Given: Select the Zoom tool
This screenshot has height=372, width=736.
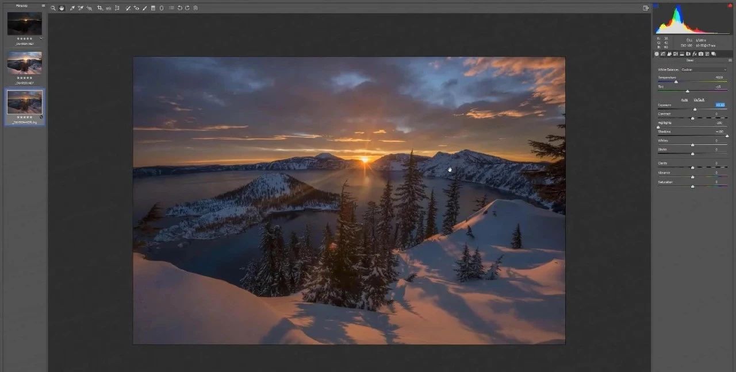Looking at the screenshot, I should coord(53,8).
